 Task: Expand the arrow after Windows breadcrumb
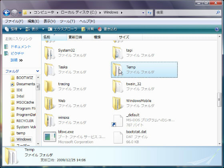coord(122,12)
